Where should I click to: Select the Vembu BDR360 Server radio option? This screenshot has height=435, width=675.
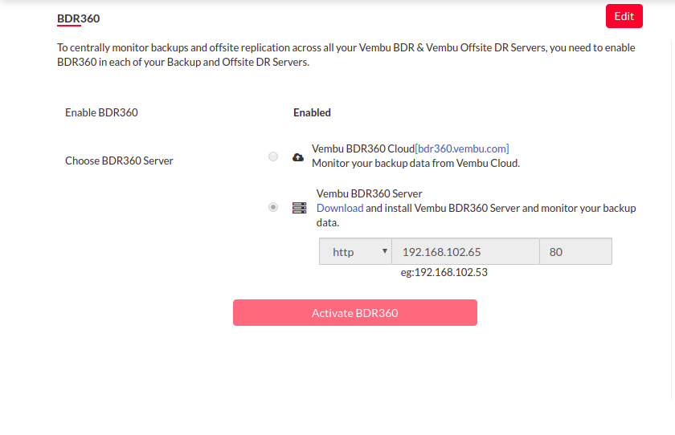point(273,207)
